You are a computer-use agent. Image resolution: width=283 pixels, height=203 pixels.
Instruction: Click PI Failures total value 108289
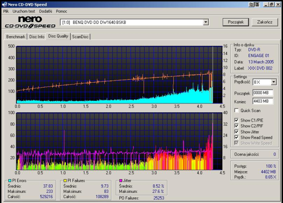pos(102,196)
